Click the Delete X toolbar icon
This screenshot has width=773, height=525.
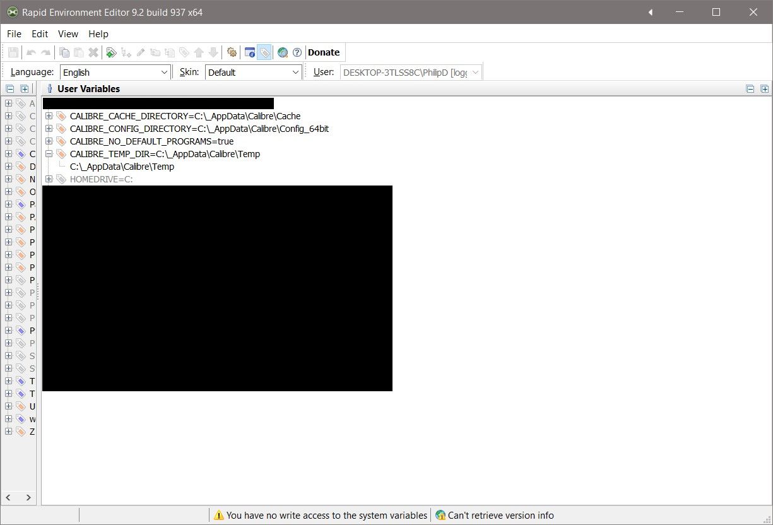(93, 52)
